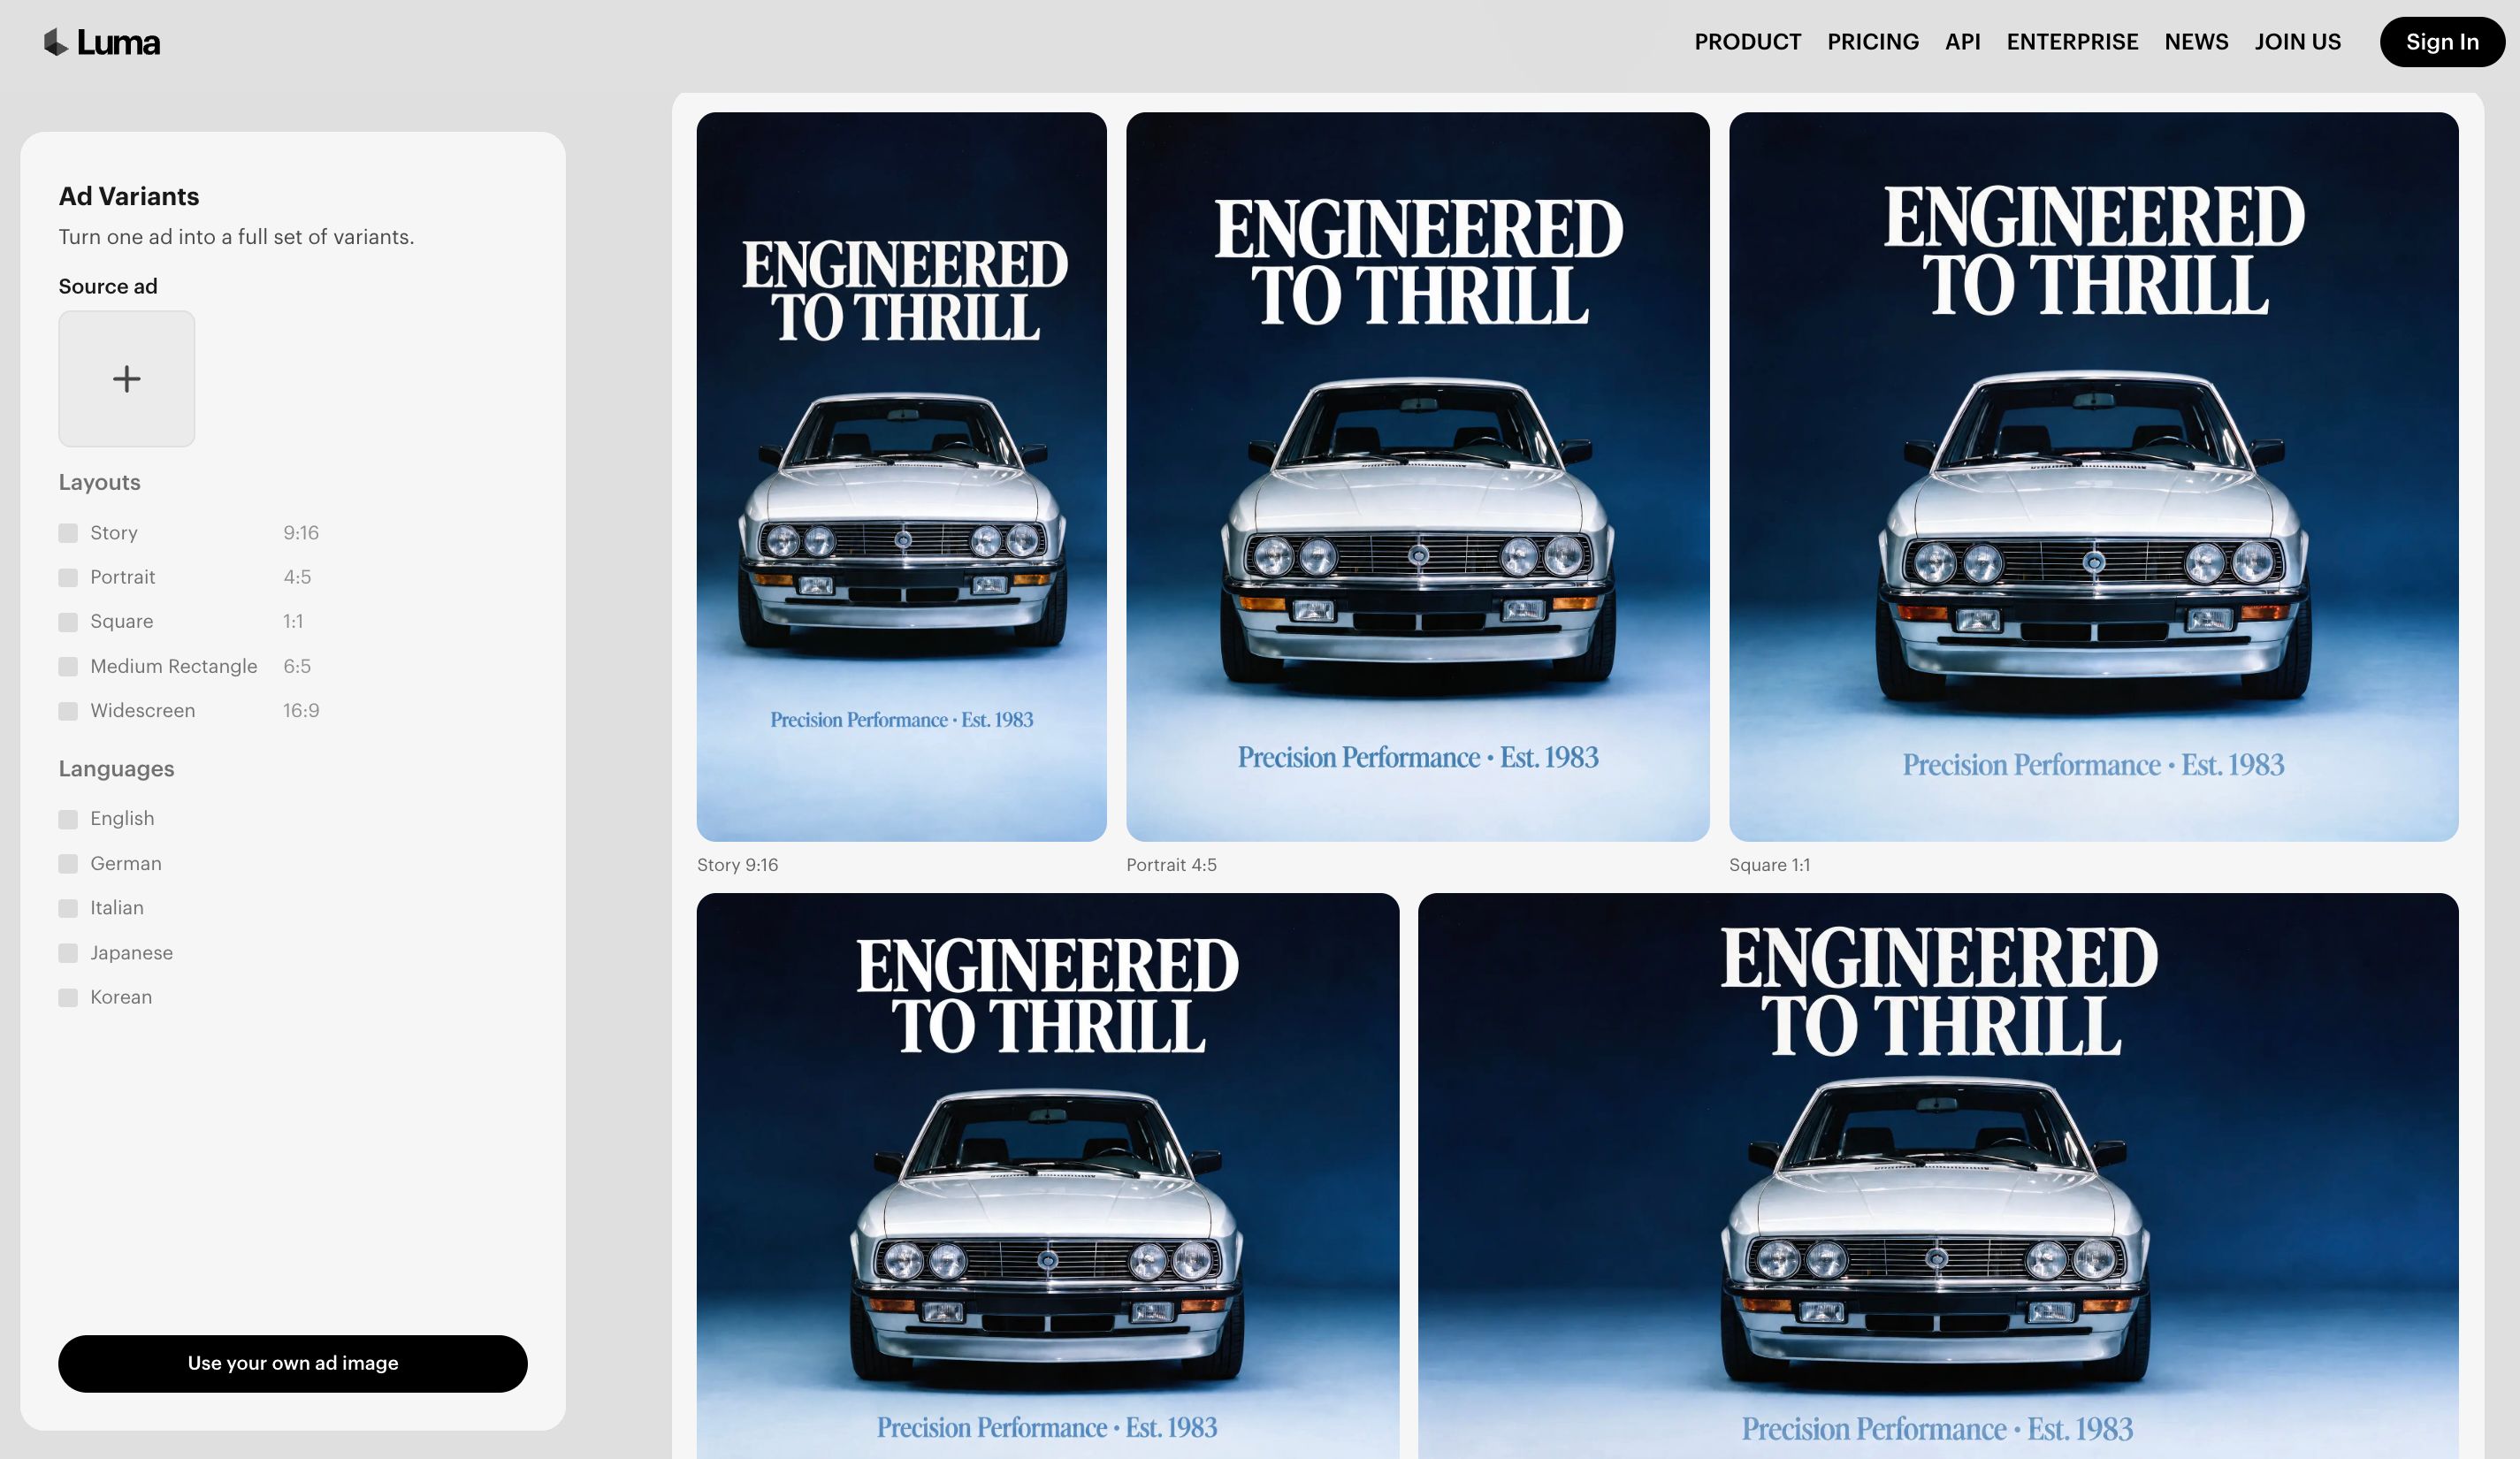Open the Story 9:16 ad preview

pos(902,477)
